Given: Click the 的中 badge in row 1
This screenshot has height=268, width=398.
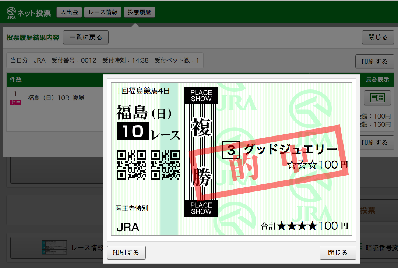Looking at the screenshot, I should 16,103.
